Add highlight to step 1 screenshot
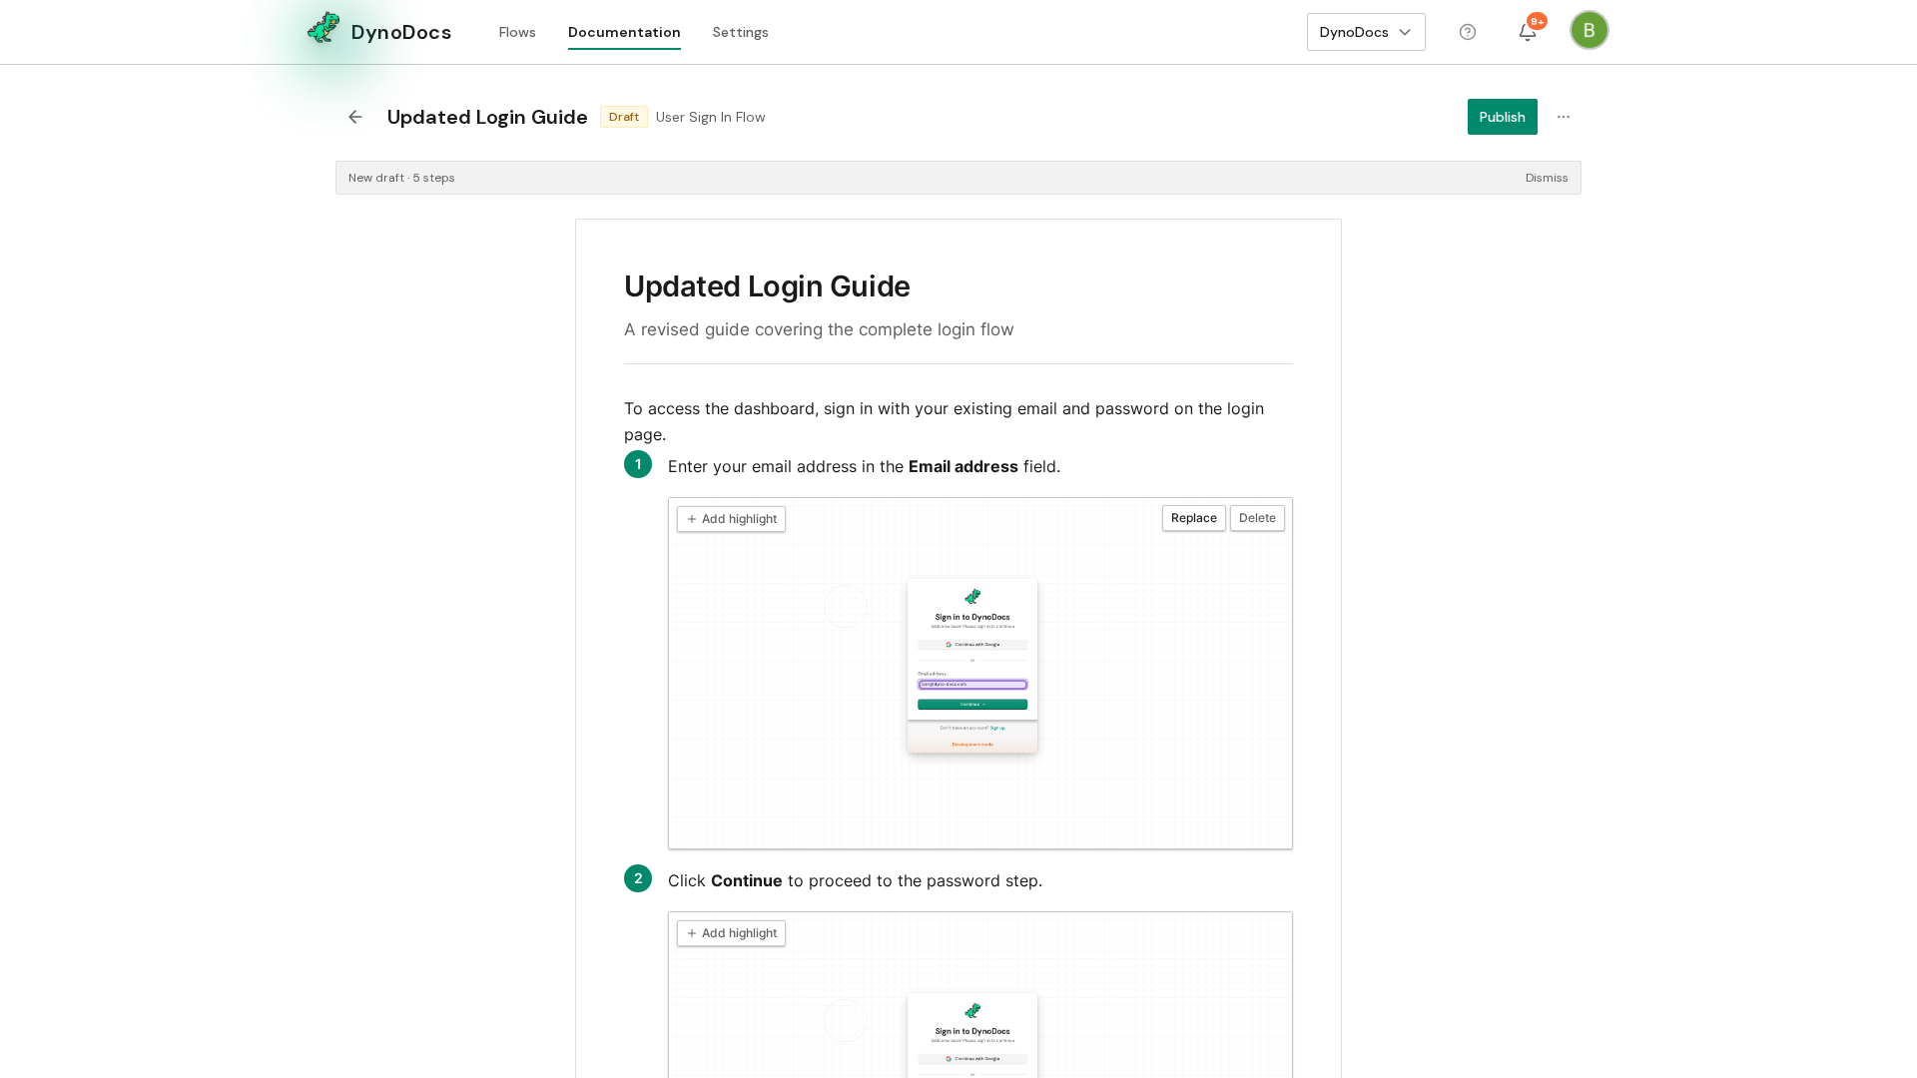The width and height of the screenshot is (1917, 1078). click(731, 519)
